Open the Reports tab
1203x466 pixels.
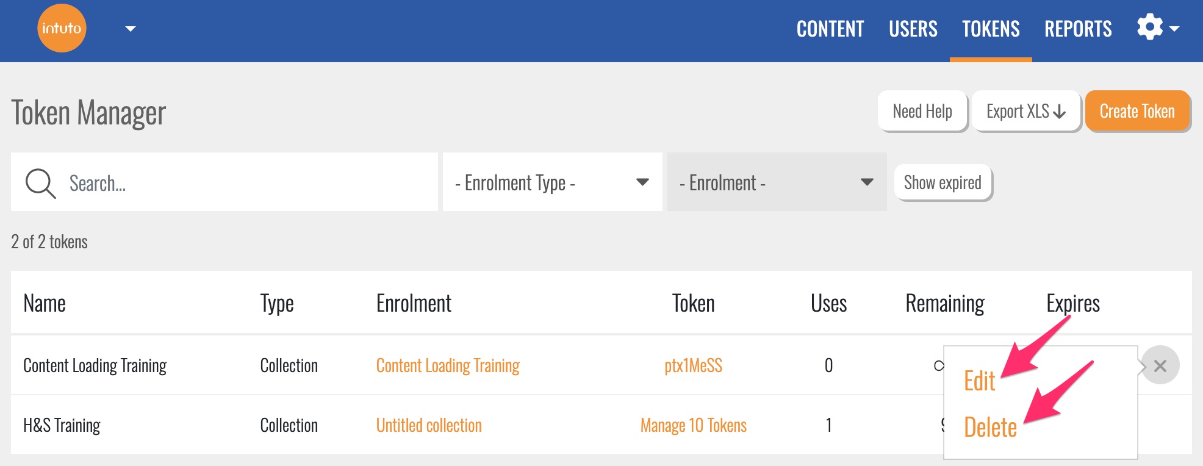[1078, 29]
